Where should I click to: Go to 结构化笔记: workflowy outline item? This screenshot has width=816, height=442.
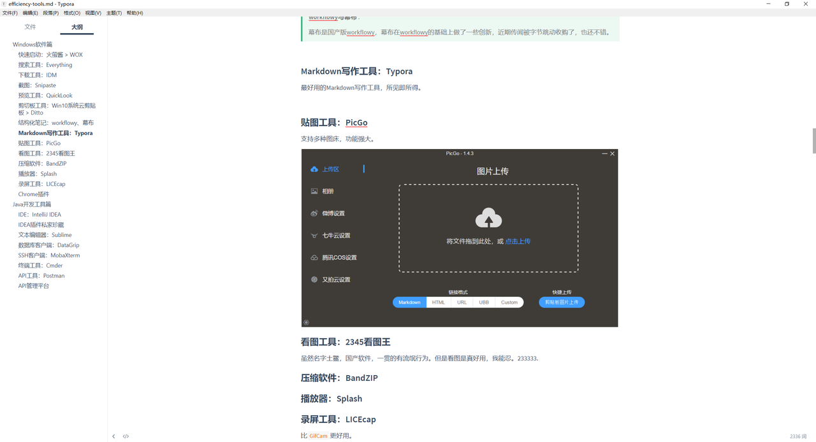coord(56,123)
